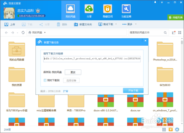This screenshot has height=133, width=184.
Task: Create a folder with 新建文件夹
Action: click(83, 24)
